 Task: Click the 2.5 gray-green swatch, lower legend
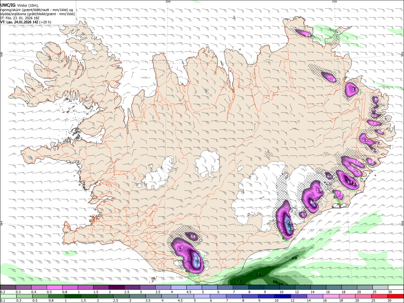point(121,296)
